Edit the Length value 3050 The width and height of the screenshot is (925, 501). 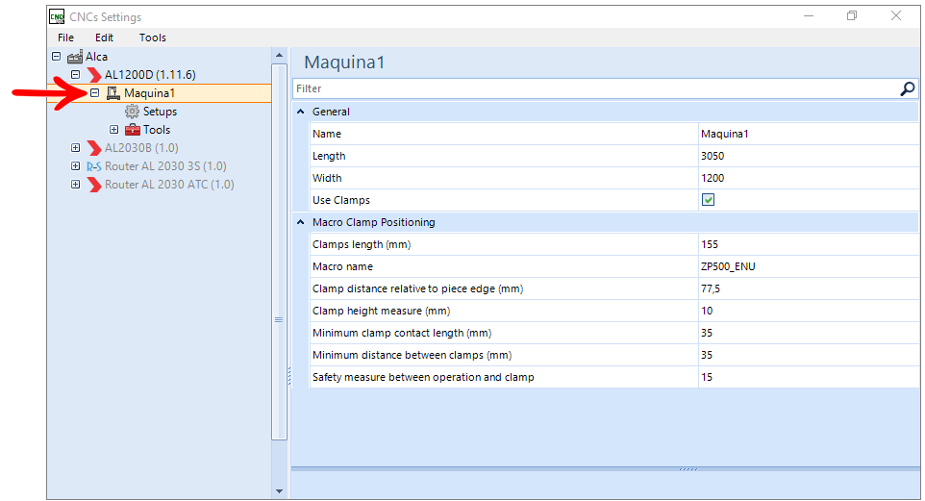click(808, 156)
